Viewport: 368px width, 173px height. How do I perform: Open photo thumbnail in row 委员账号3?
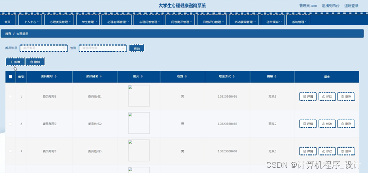click(139, 151)
